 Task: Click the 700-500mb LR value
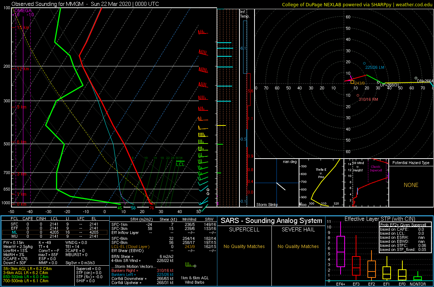[26, 281]
